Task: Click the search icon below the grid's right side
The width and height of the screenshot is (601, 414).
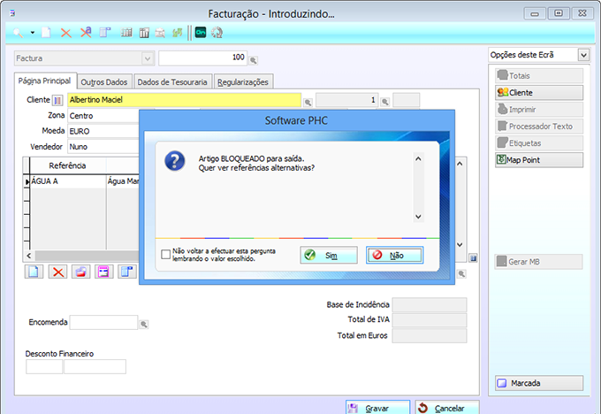Action: [461, 273]
